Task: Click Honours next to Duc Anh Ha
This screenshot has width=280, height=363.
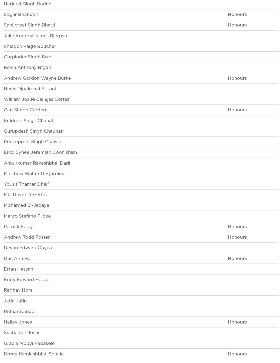Action: tap(237, 258)
